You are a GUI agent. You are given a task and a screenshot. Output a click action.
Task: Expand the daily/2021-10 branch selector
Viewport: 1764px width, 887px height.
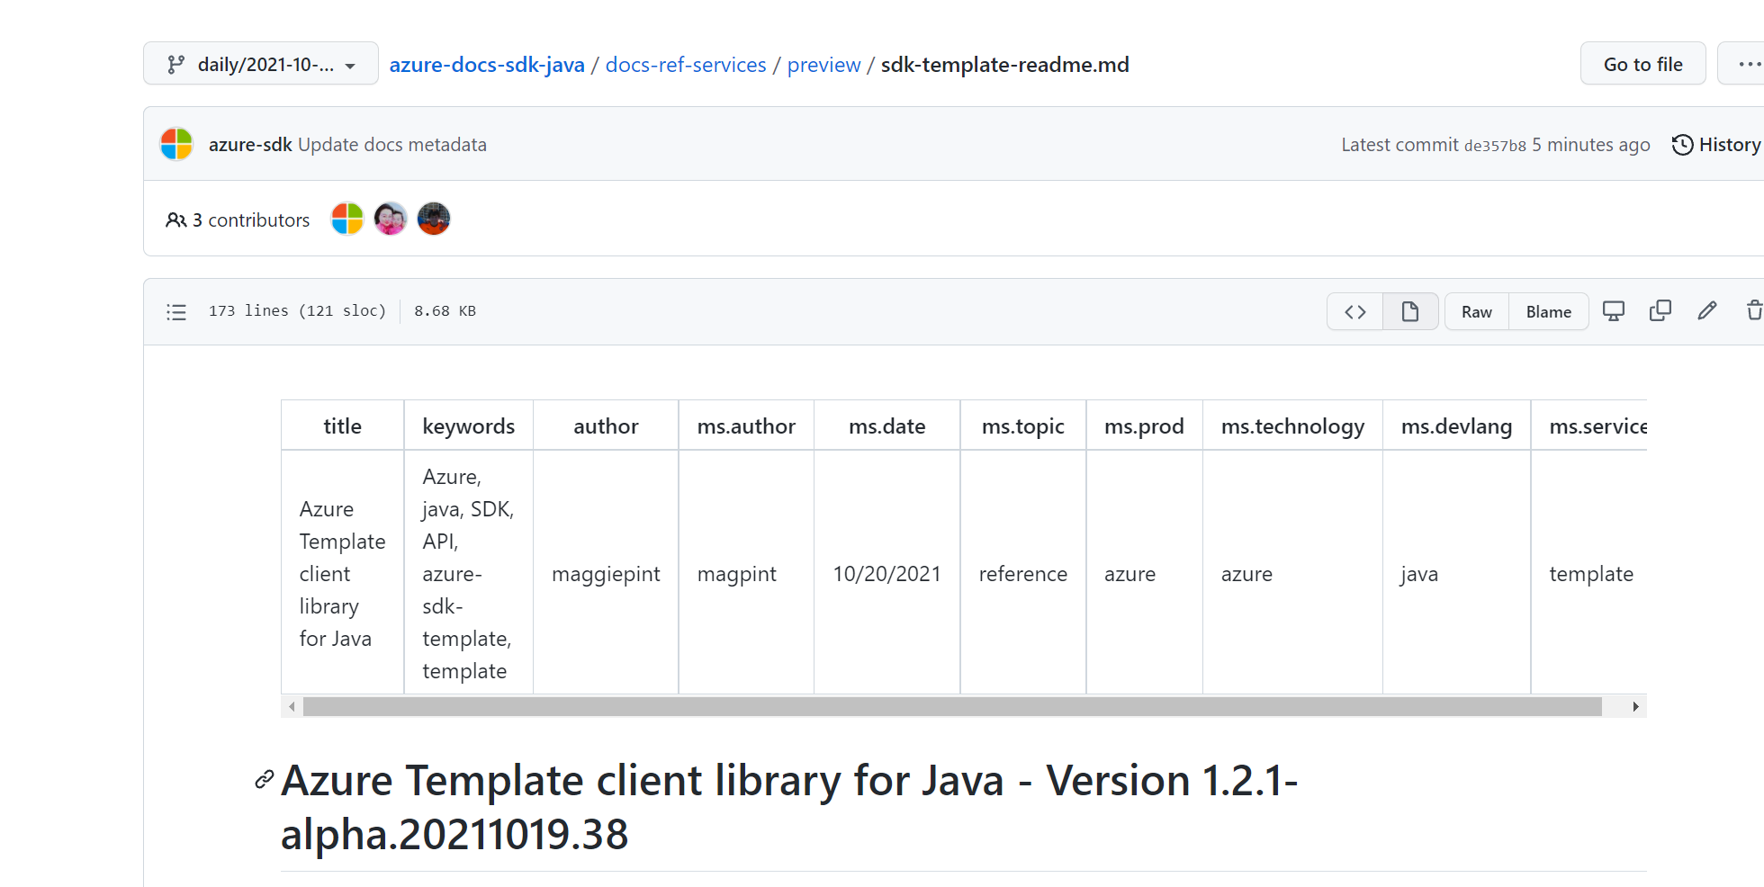(260, 64)
